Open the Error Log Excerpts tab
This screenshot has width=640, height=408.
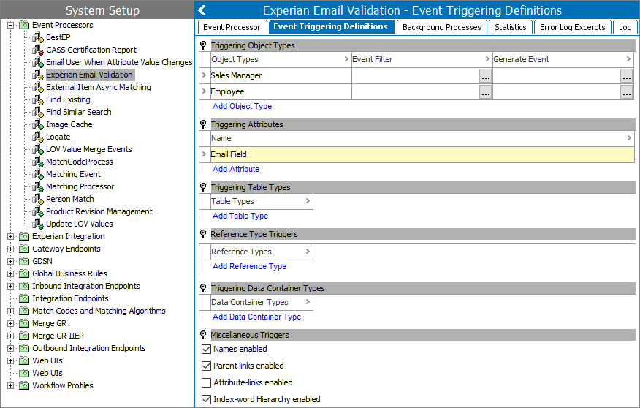coord(573,27)
